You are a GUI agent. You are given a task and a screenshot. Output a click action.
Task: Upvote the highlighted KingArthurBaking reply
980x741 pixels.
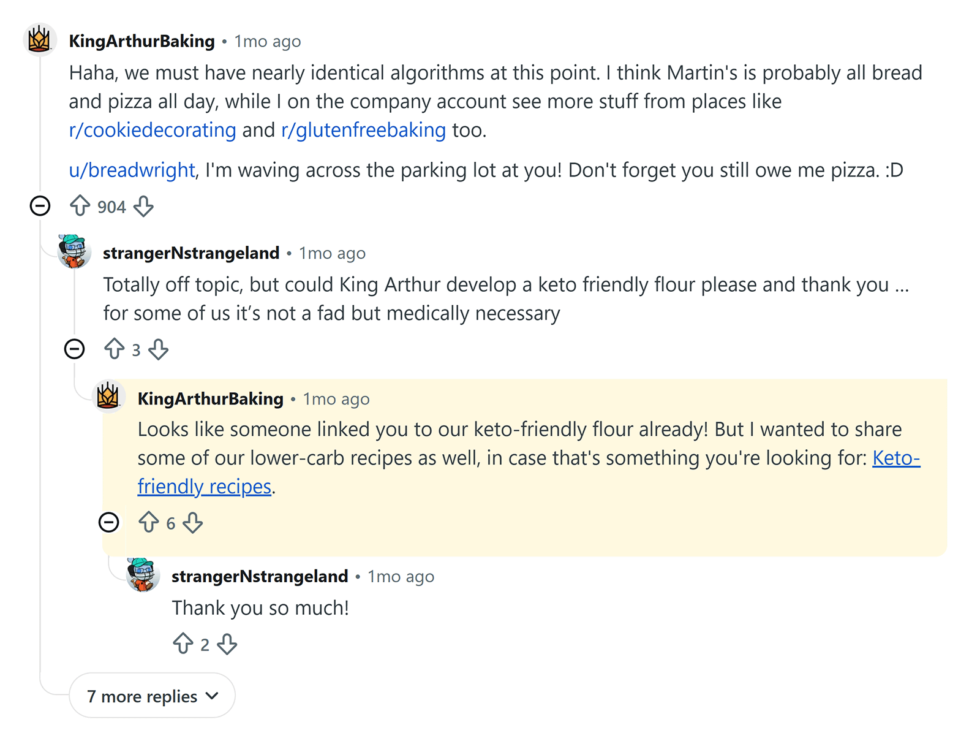point(149,523)
